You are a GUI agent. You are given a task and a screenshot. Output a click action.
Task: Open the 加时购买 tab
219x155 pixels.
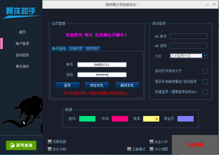92,49
